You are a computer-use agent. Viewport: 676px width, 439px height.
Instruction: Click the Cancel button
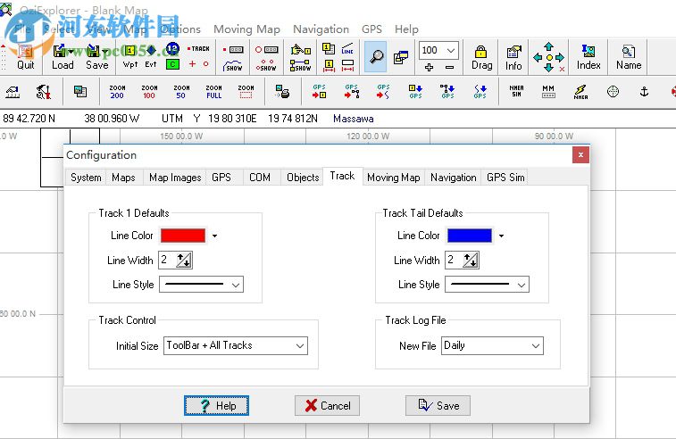pyautogui.click(x=327, y=405)
